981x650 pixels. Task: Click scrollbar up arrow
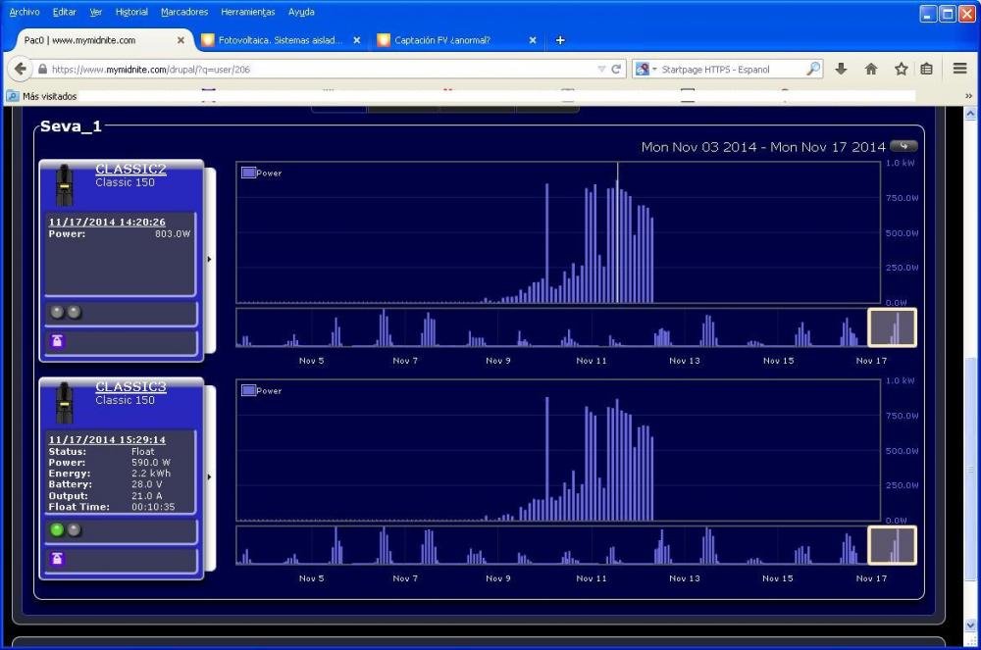(x=970, y=113)
